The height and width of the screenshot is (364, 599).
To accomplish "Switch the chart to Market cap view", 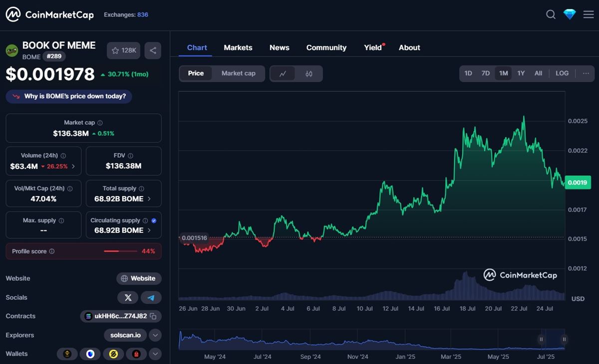I will coord(238,73).
